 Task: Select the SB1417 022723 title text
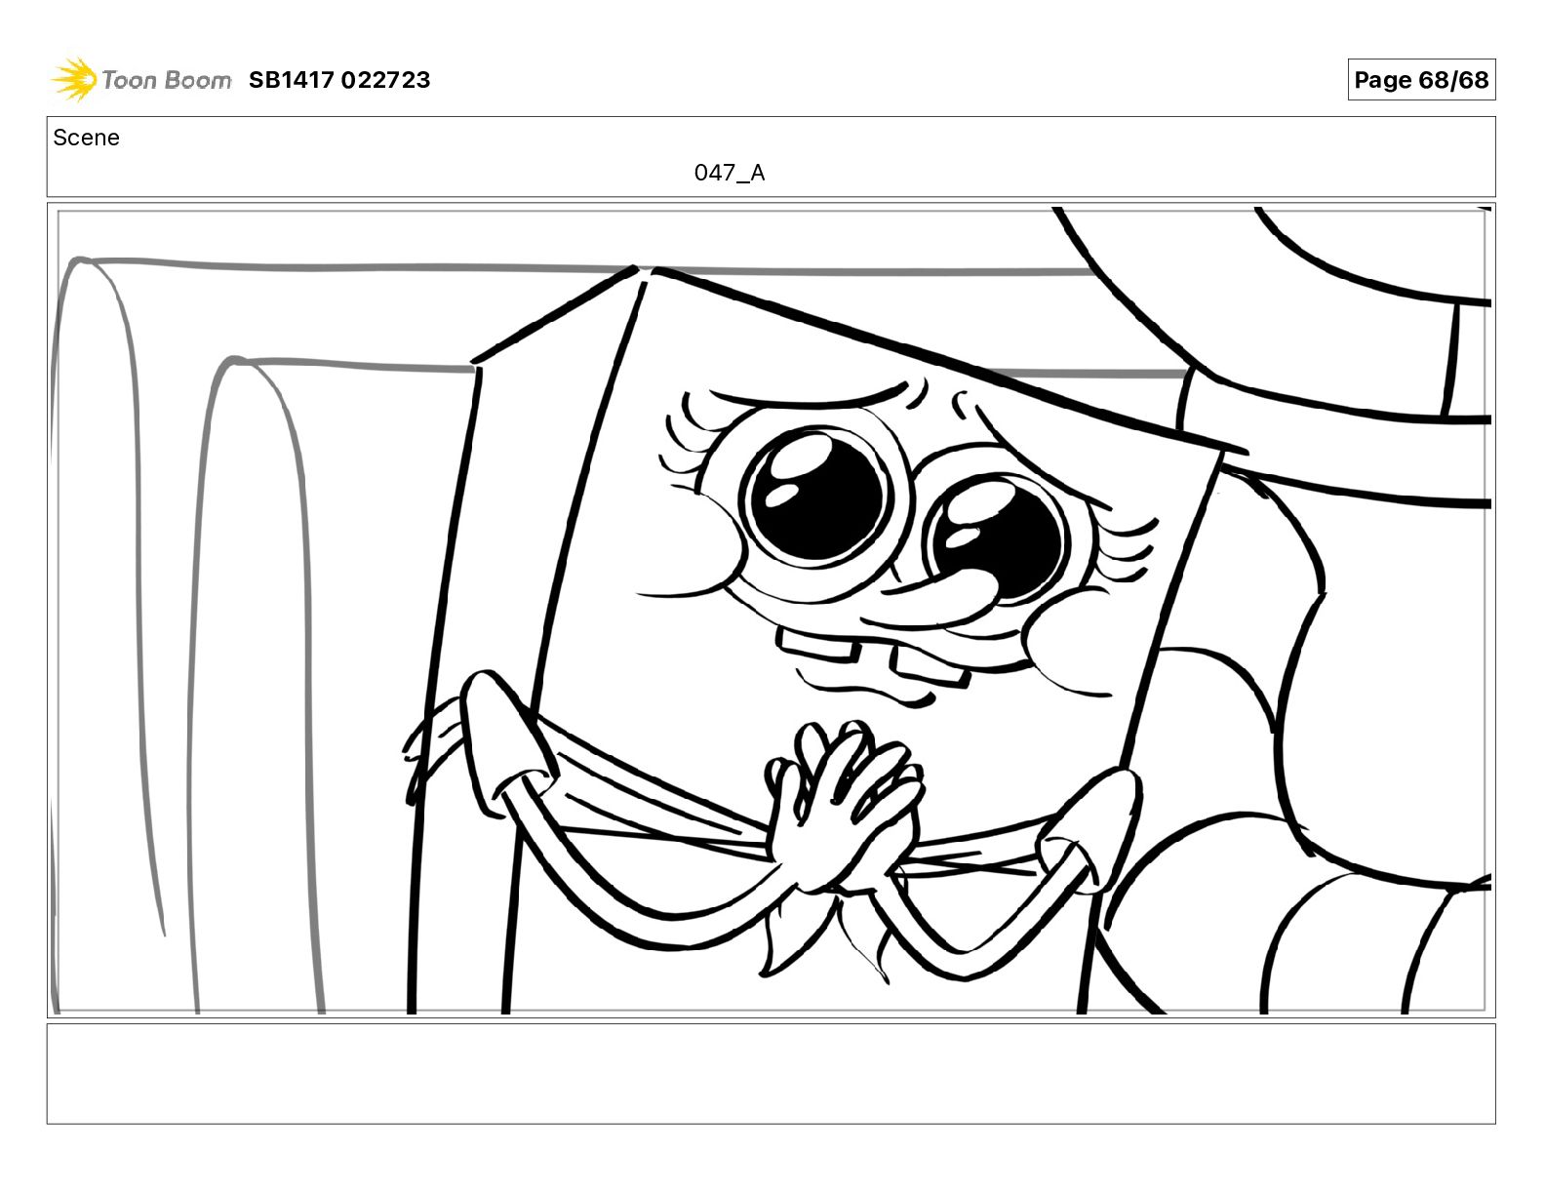pyautogui.click(x=339, y=80)
